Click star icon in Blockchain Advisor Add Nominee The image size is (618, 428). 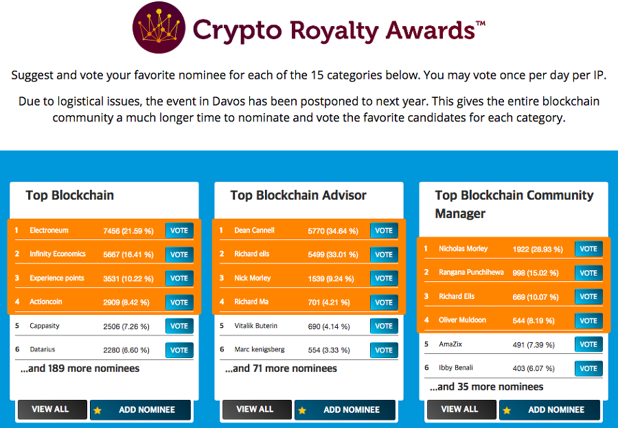[x=302, y=410]
